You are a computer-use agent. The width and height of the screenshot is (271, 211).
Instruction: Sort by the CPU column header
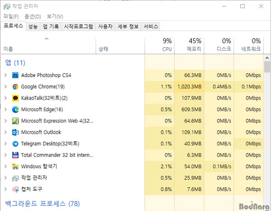(x=159, y=45)
